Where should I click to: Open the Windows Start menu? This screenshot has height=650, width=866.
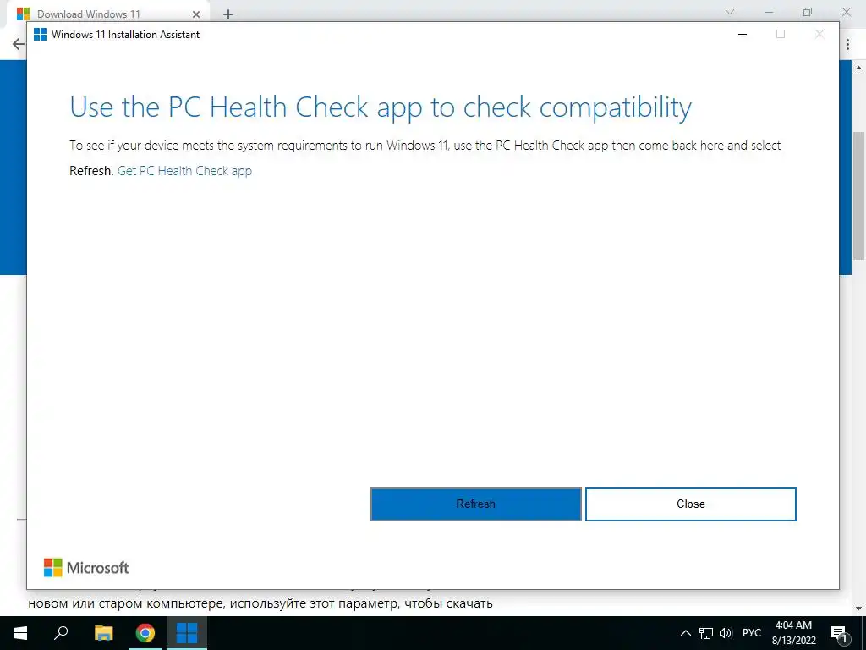click(x=20, y=633)
